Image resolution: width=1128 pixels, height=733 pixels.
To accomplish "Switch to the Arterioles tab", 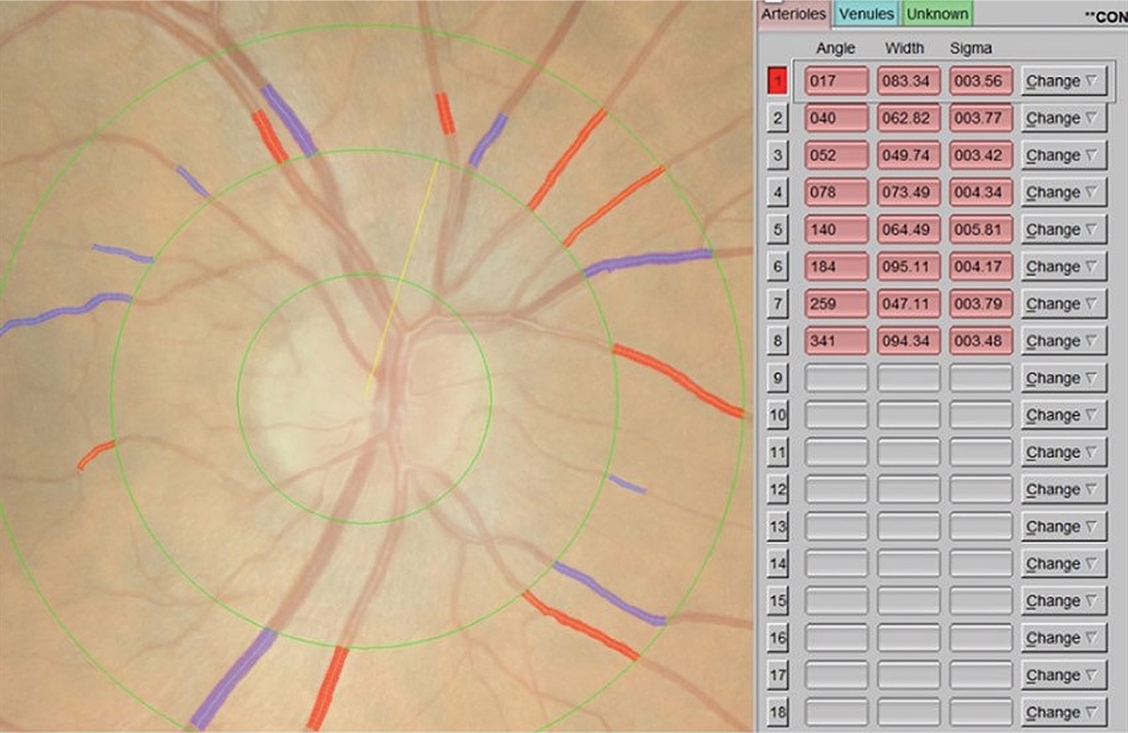I will click(x=793, y=14).
